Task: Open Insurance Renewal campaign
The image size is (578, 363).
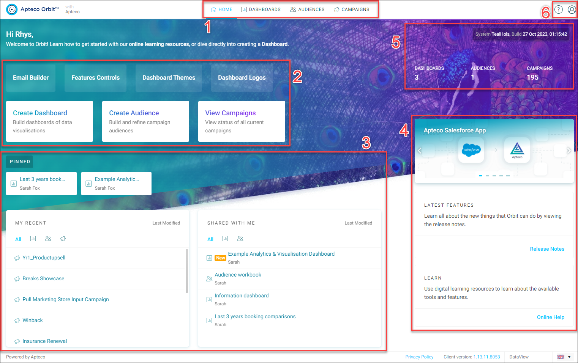Action: tap(44, 341)
